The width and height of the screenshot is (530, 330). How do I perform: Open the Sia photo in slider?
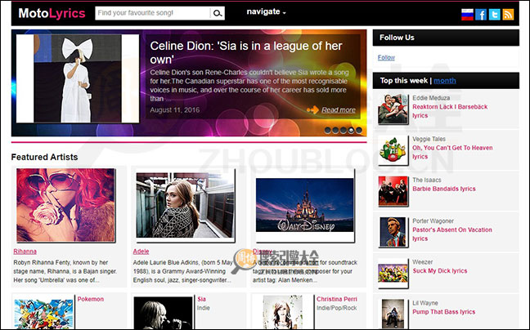[x=78, y=78]
